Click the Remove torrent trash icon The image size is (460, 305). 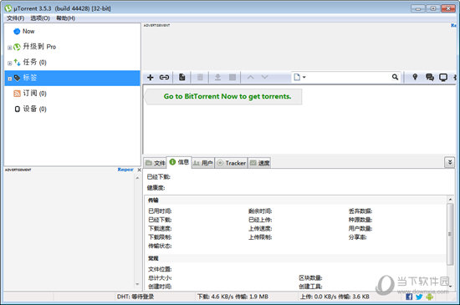tap(200, 78)
